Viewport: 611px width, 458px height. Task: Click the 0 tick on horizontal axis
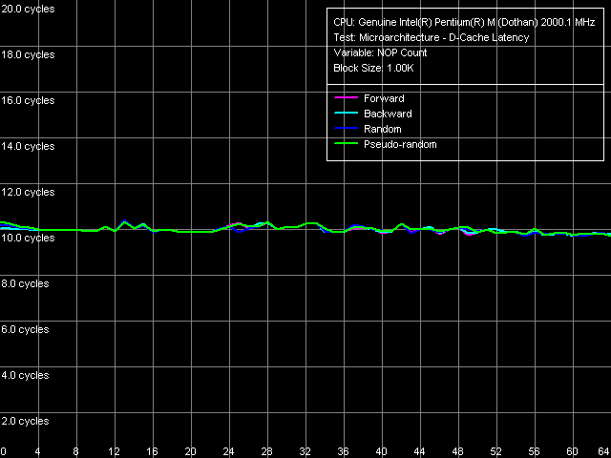pos(4,450)
